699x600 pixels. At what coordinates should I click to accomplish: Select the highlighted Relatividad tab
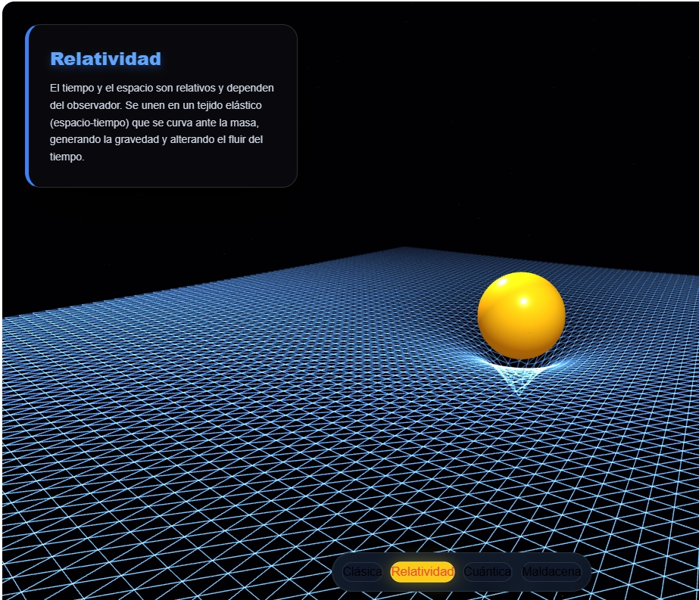(x=423, y=572)
